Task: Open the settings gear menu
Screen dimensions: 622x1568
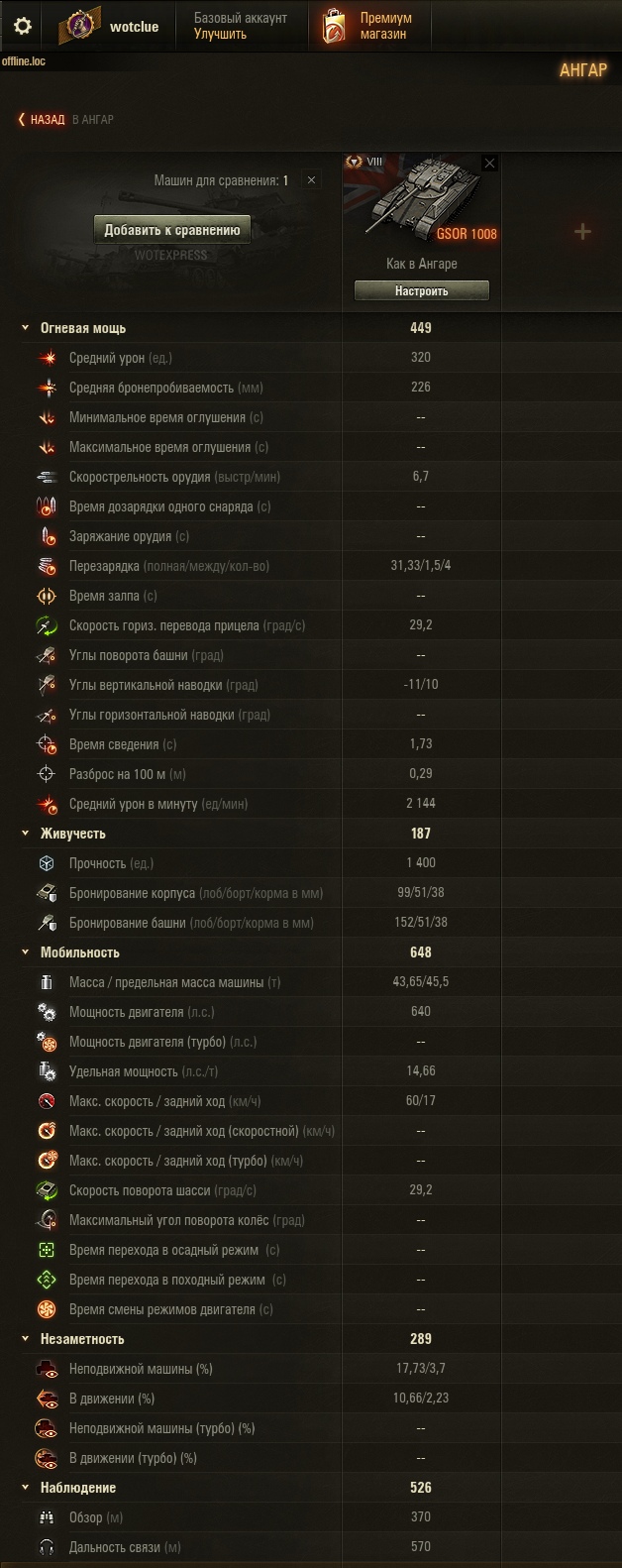Action: (x=22, y=26)
